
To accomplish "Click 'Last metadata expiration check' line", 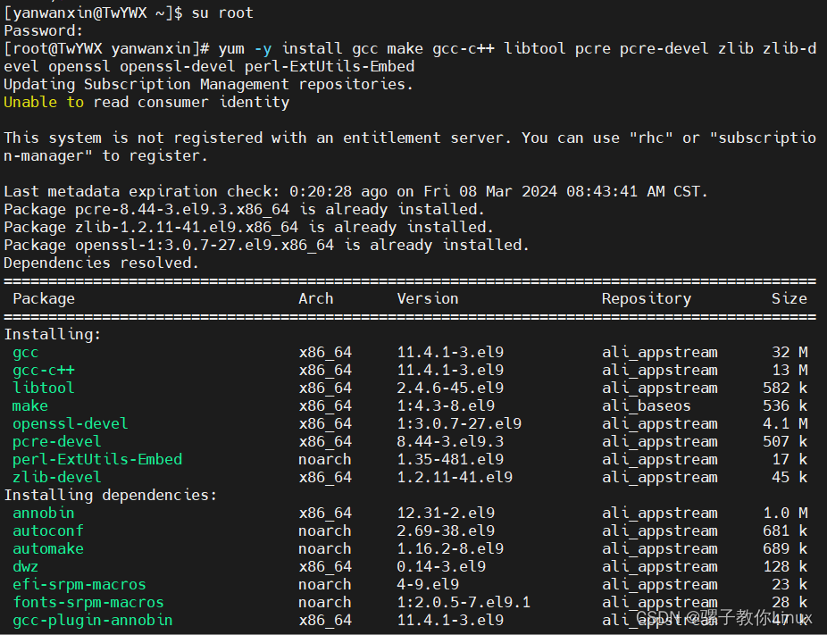I will click(x=355, y=191).
